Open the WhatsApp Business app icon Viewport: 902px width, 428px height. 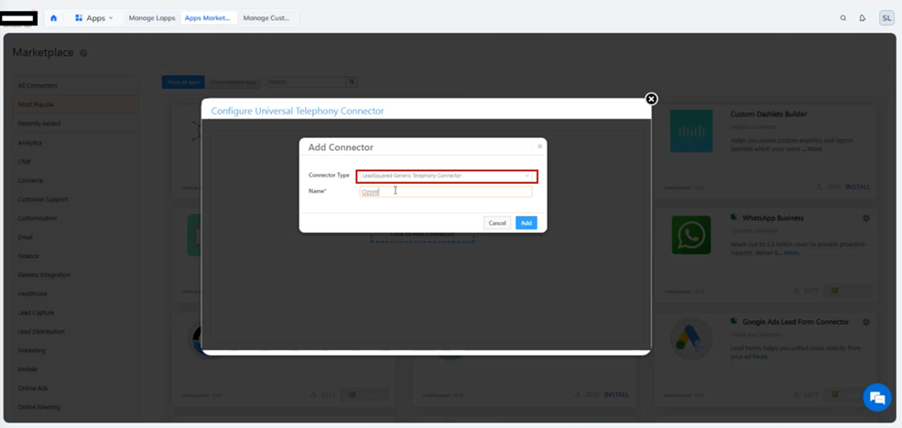tap(691, 235)
